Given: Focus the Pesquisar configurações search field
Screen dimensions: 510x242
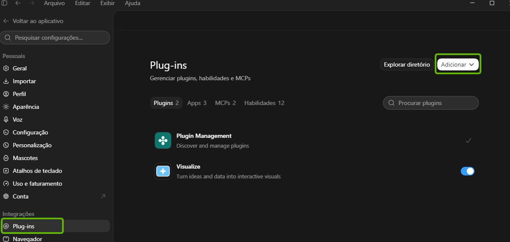Looking at the screenshot, I should 55,38.
